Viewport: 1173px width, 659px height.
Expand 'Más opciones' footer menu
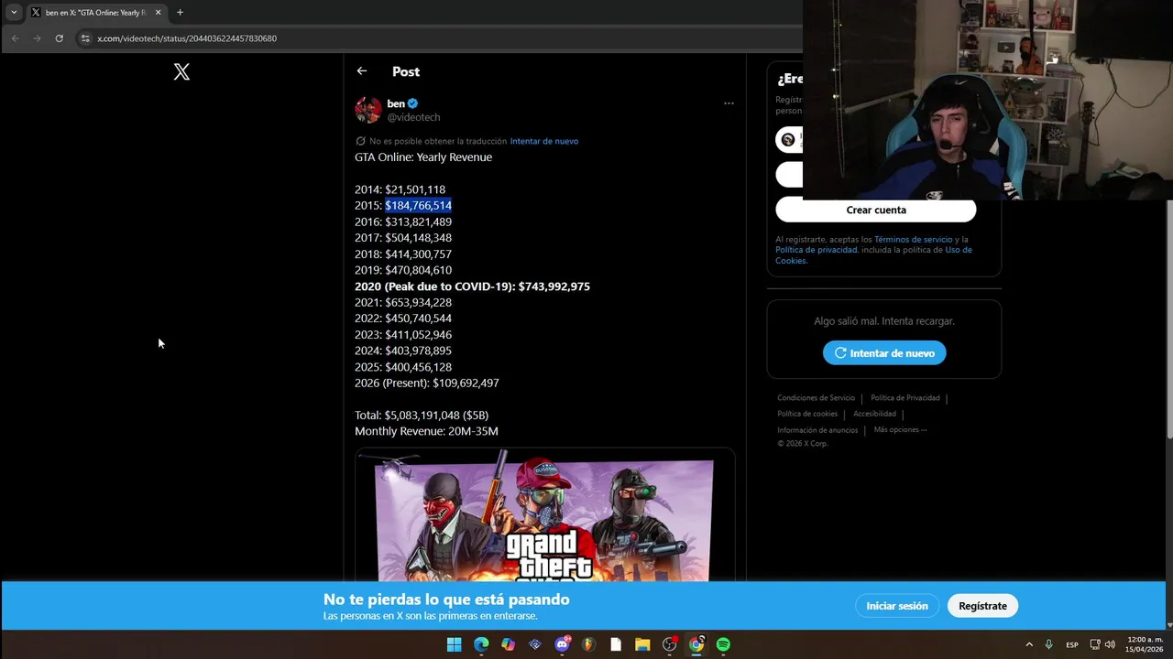[x=900, y=430]
